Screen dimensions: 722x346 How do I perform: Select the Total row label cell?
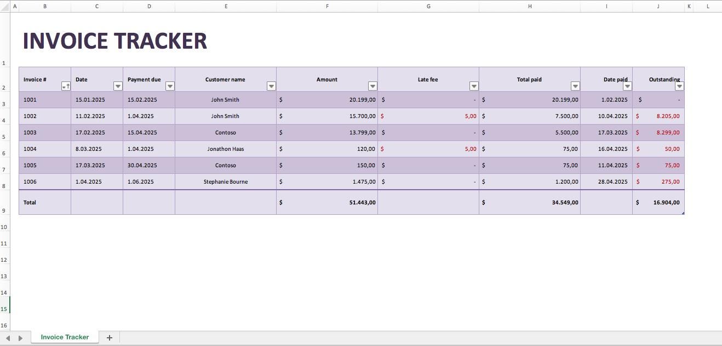(45, 202)
